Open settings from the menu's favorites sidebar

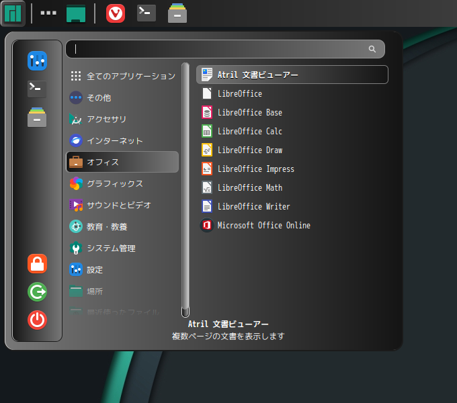pos(38,61)
